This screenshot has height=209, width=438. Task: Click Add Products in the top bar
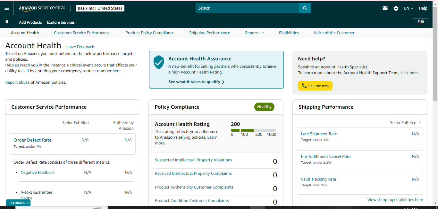click(x=30, y=22)
